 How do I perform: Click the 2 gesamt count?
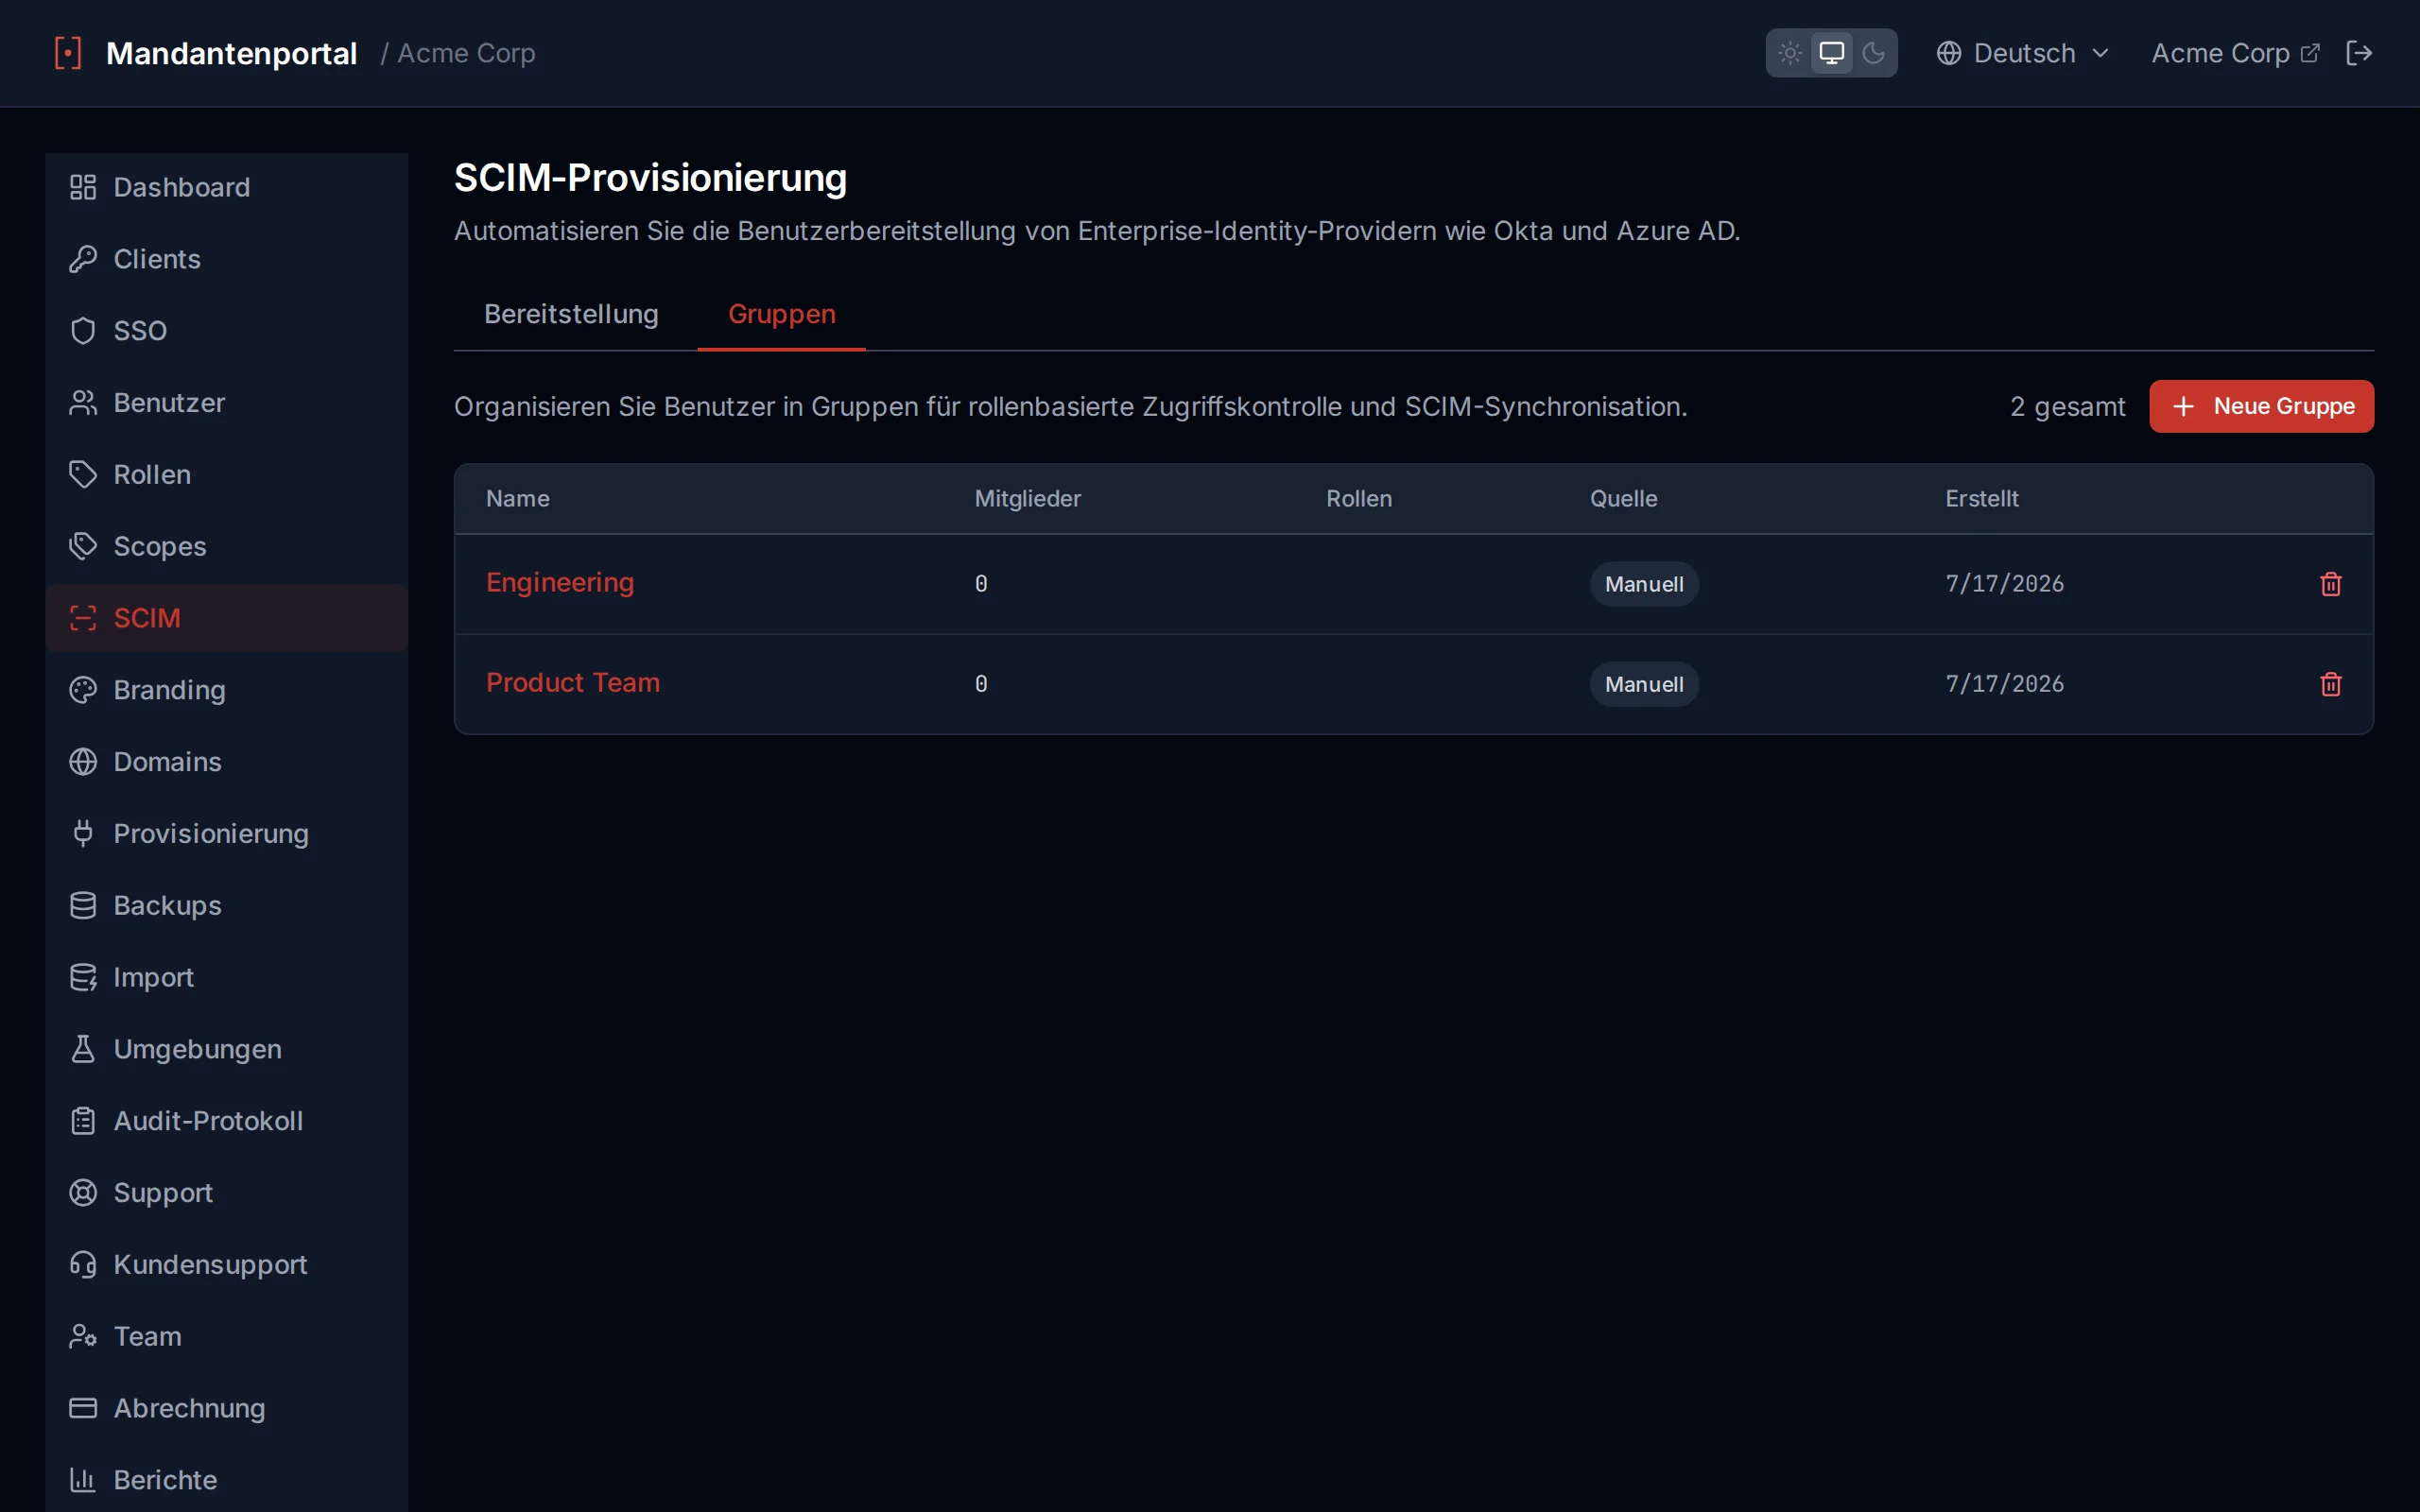click(2067, 406)
